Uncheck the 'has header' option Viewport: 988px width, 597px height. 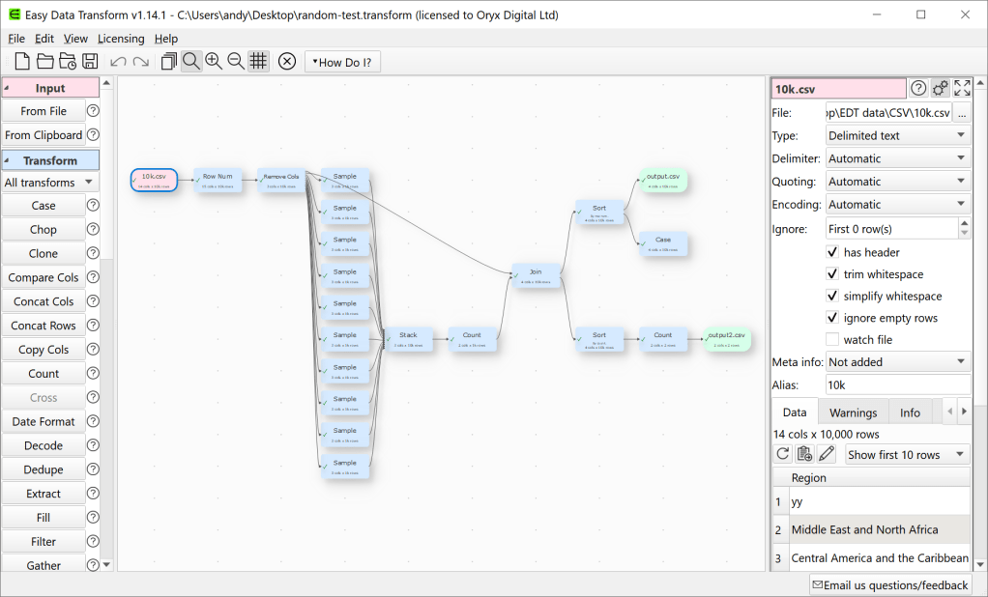click(x=832, y=251)
